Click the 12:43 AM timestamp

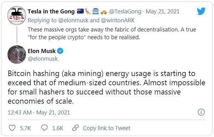click(20, 113)
